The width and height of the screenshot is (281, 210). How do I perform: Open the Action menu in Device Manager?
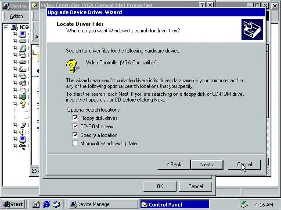(x=16, y=16)
